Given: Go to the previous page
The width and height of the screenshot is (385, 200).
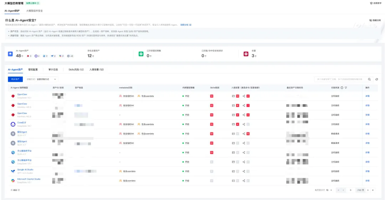Looking at the screenshot, I should 343,190.
